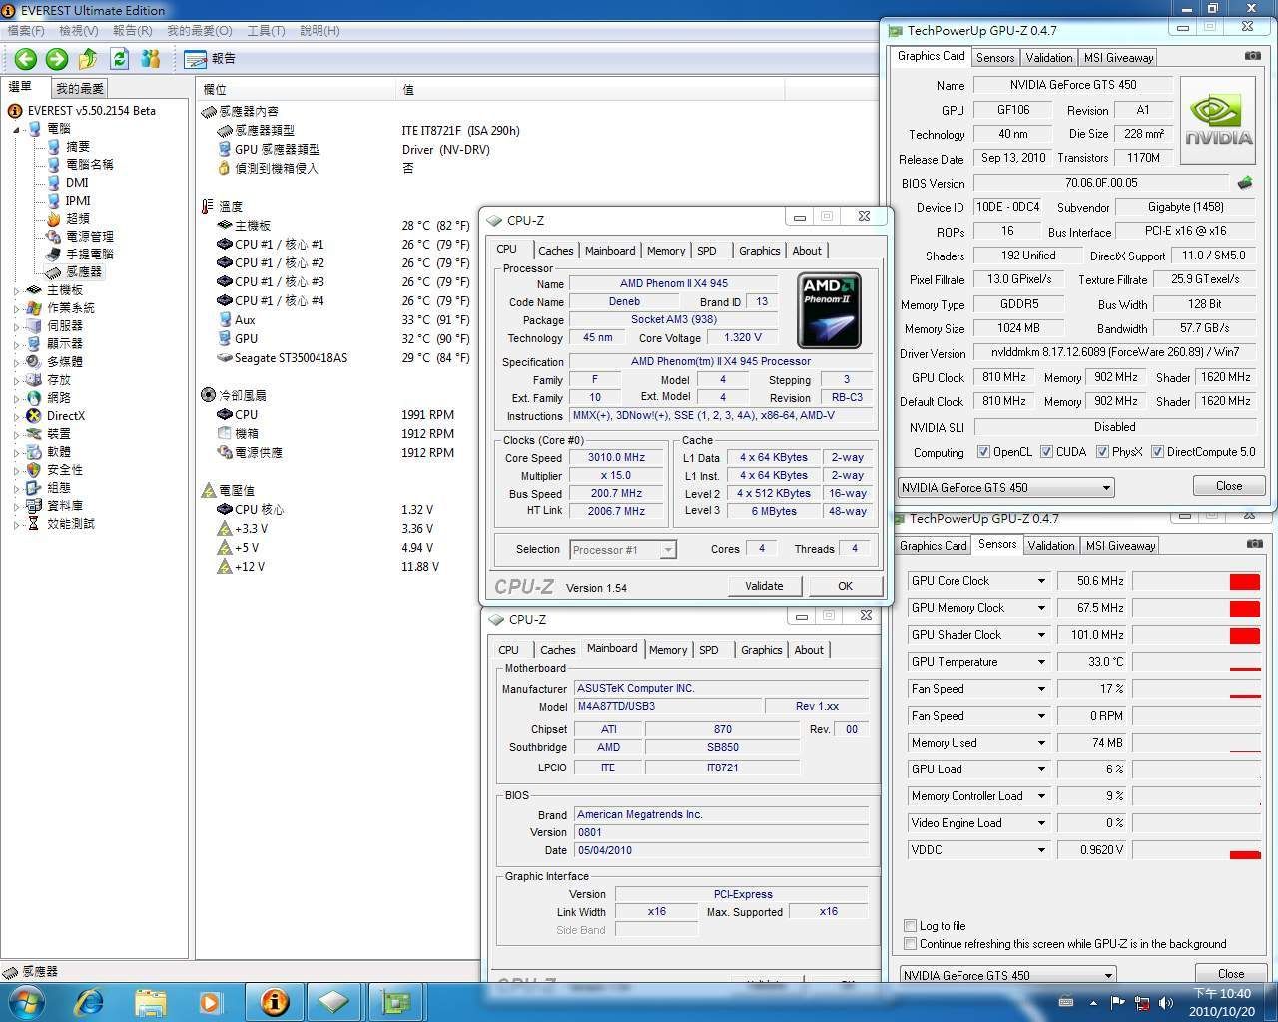
Task: Toggle the DirectCompute 5.0 checkbox
Action: click(1157, 452)
